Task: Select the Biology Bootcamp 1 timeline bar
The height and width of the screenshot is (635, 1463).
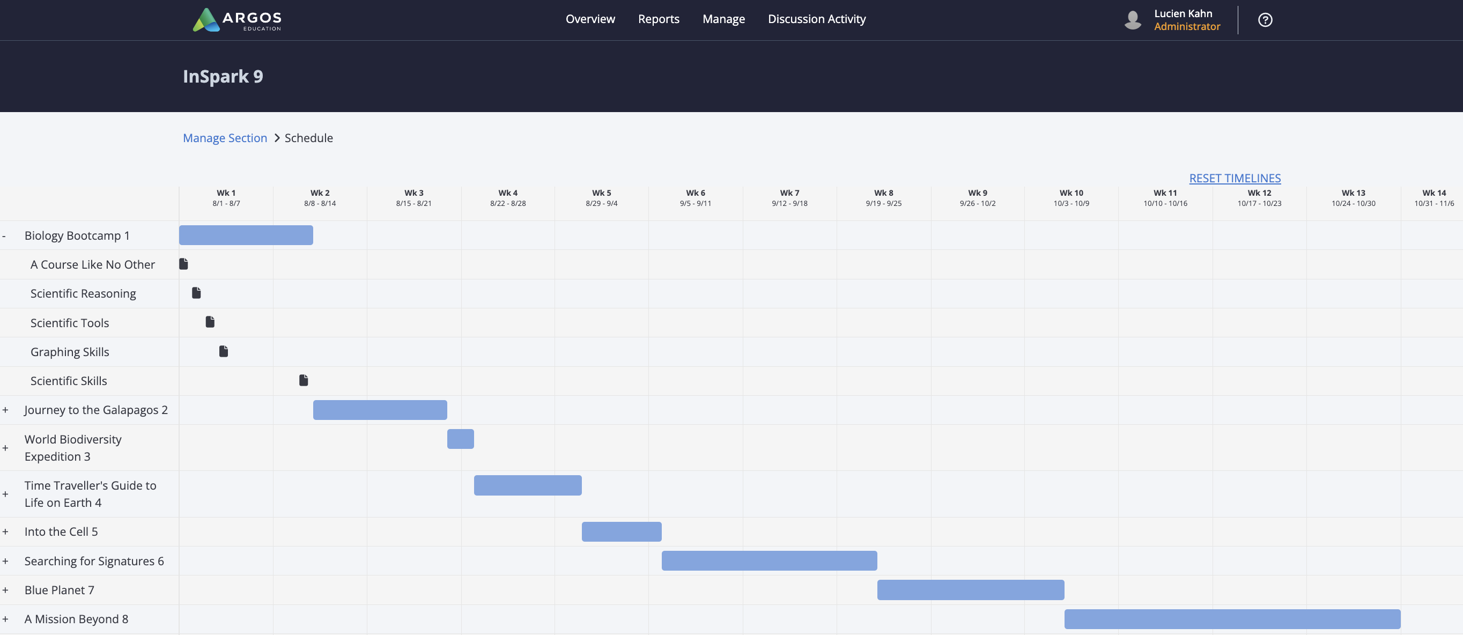Action: [245, 234]
